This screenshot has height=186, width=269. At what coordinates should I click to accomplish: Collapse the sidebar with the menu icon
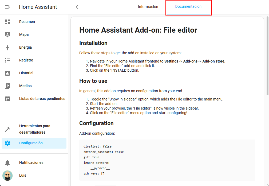coord(7,7)
